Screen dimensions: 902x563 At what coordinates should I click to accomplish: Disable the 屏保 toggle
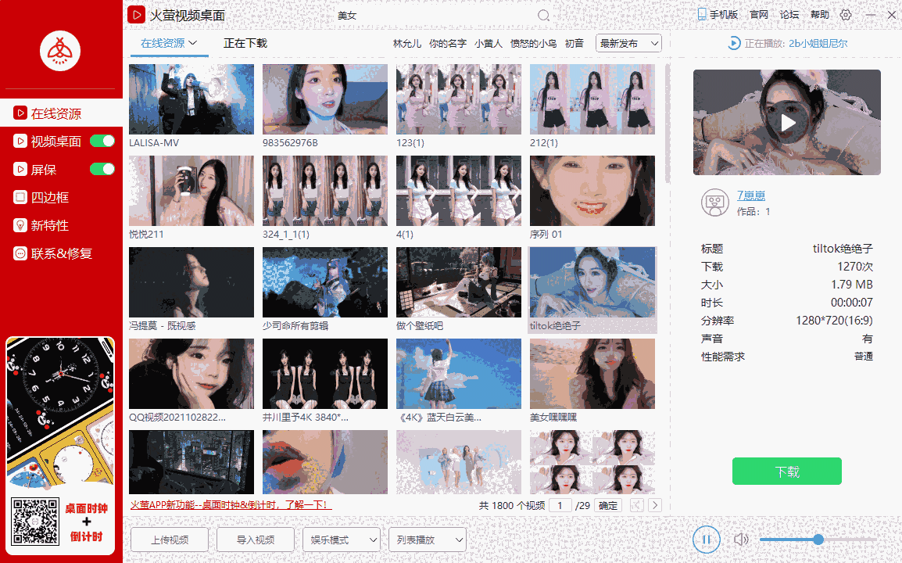[101, 169]
